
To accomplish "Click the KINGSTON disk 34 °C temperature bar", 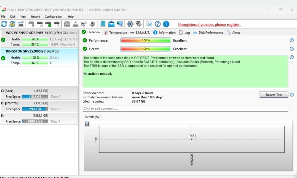I will pos(35,63).
